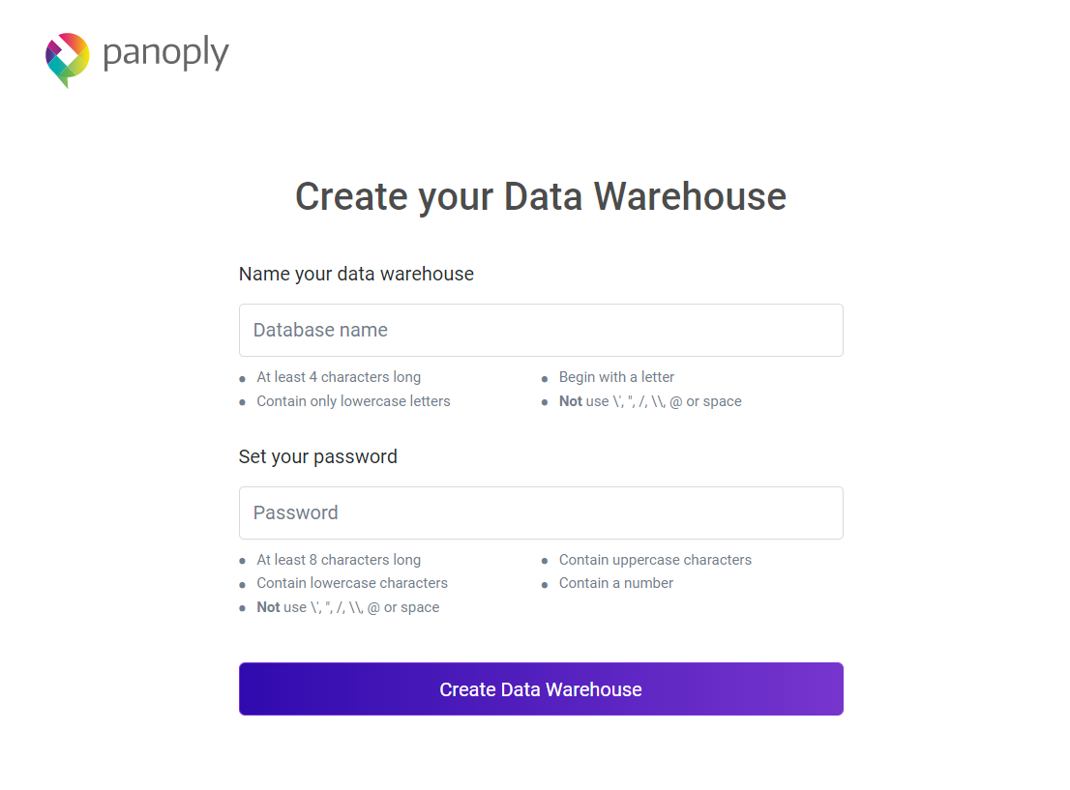Click the 'Contain a number' hint
Screen dimensions: 1070x790
pyautogui.click(x=615, y=583)
